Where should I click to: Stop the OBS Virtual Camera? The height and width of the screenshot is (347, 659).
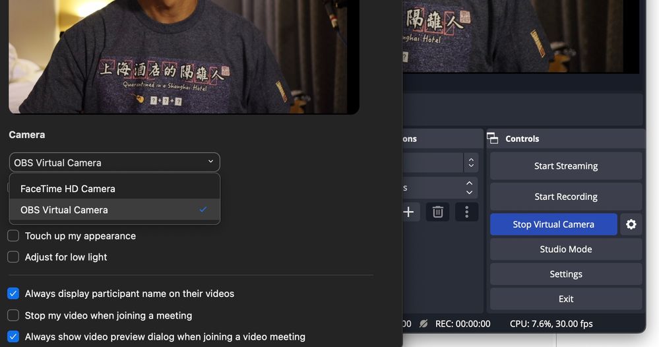pos(553,224)
